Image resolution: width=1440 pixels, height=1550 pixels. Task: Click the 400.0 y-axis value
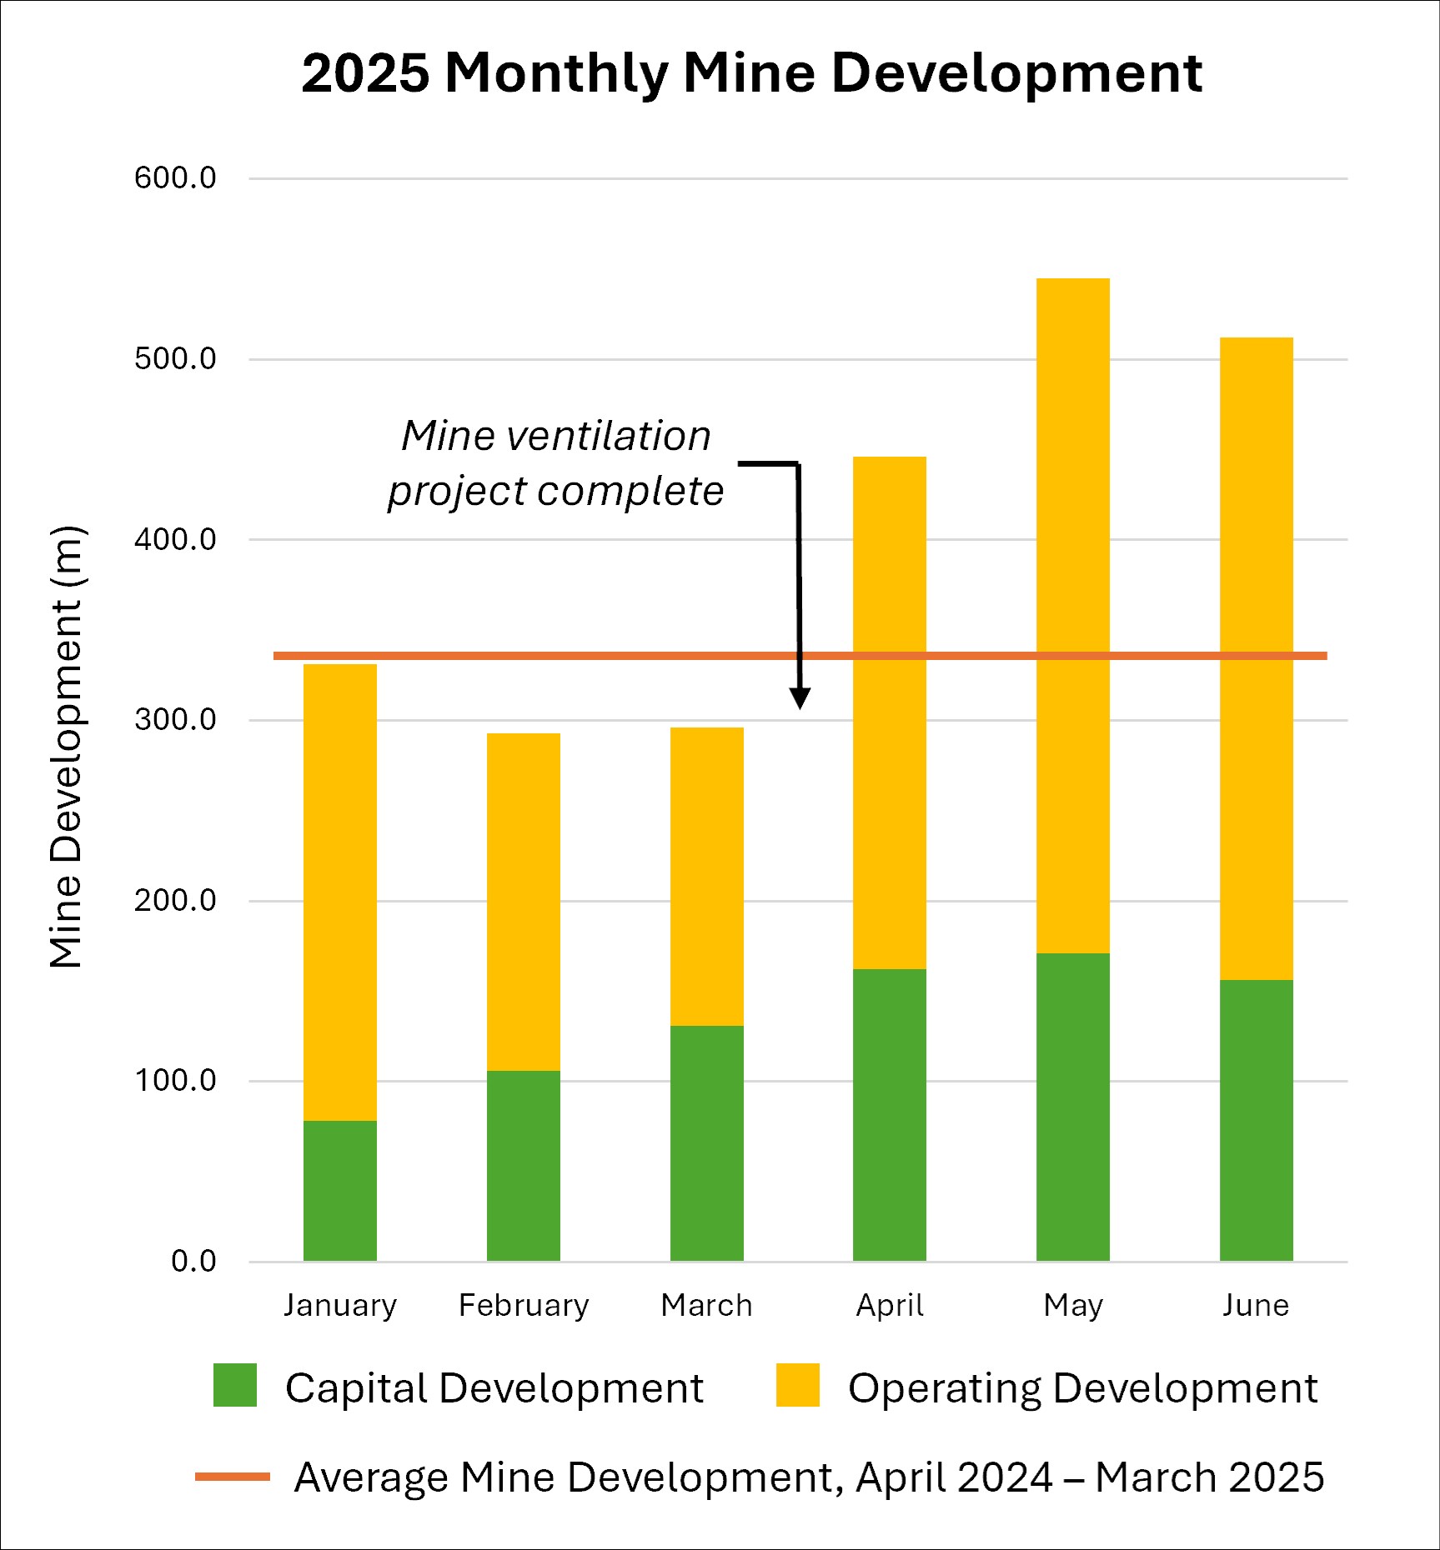tap(175, 539)
